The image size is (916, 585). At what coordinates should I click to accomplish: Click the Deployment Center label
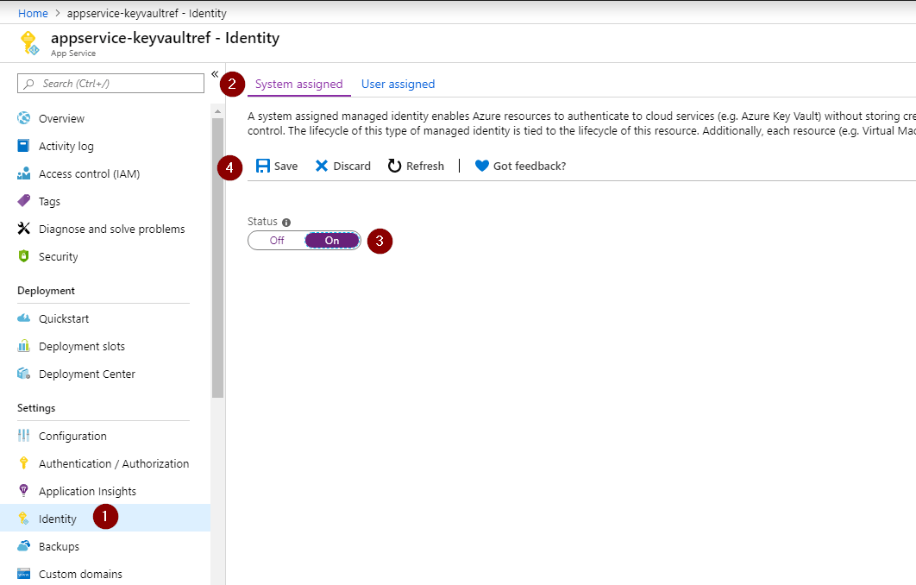[87, 374]
